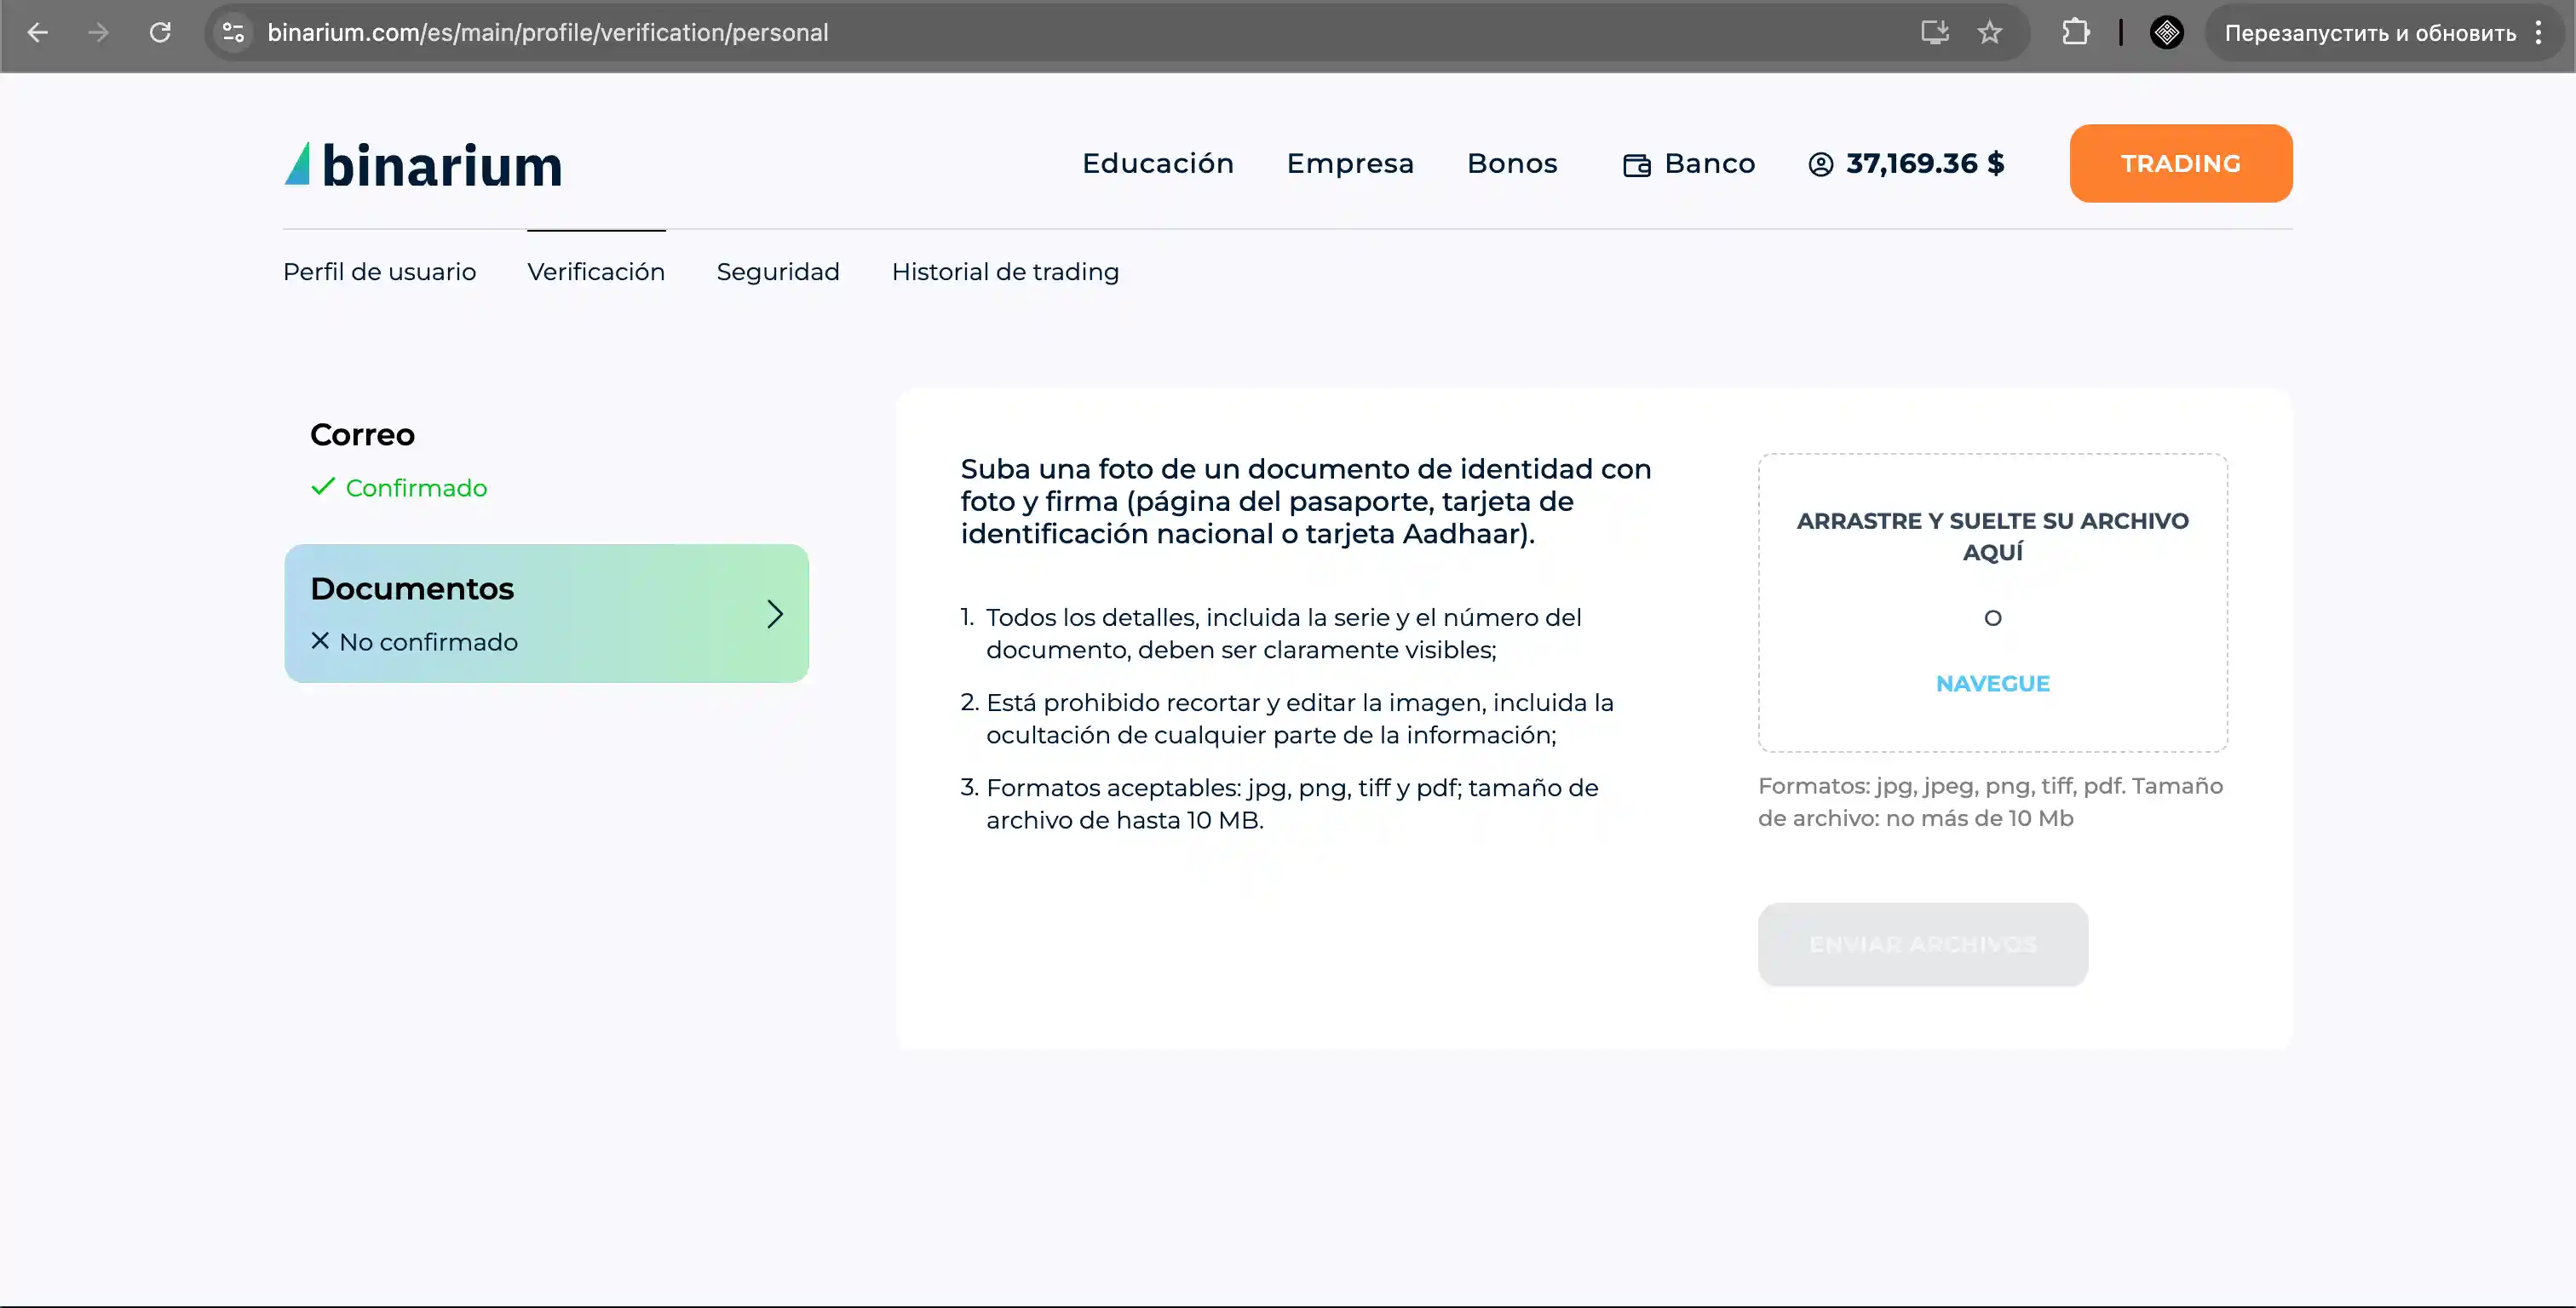Open Historial de trading tab
Viewport: 2576px width, 1308px height.
[1005, 272]
